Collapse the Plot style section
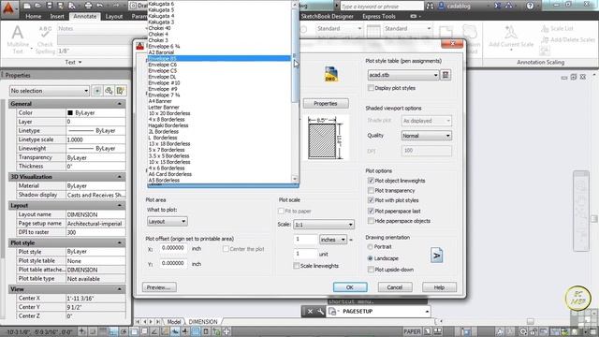Viewport: 599px width, 337px height. click(x=120, y=242)
